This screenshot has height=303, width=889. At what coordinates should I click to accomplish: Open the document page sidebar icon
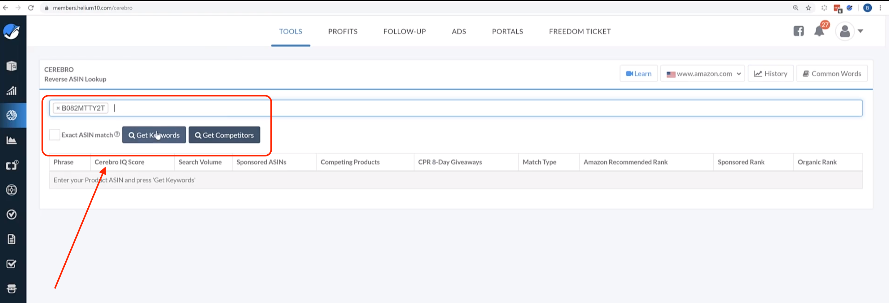pyautogui.click(x=11, y=239)
